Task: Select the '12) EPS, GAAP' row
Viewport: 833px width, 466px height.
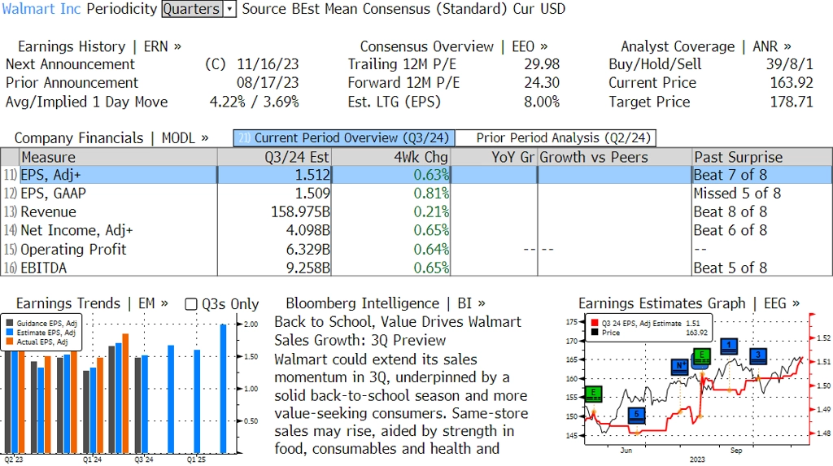Action: pos(416,194)
